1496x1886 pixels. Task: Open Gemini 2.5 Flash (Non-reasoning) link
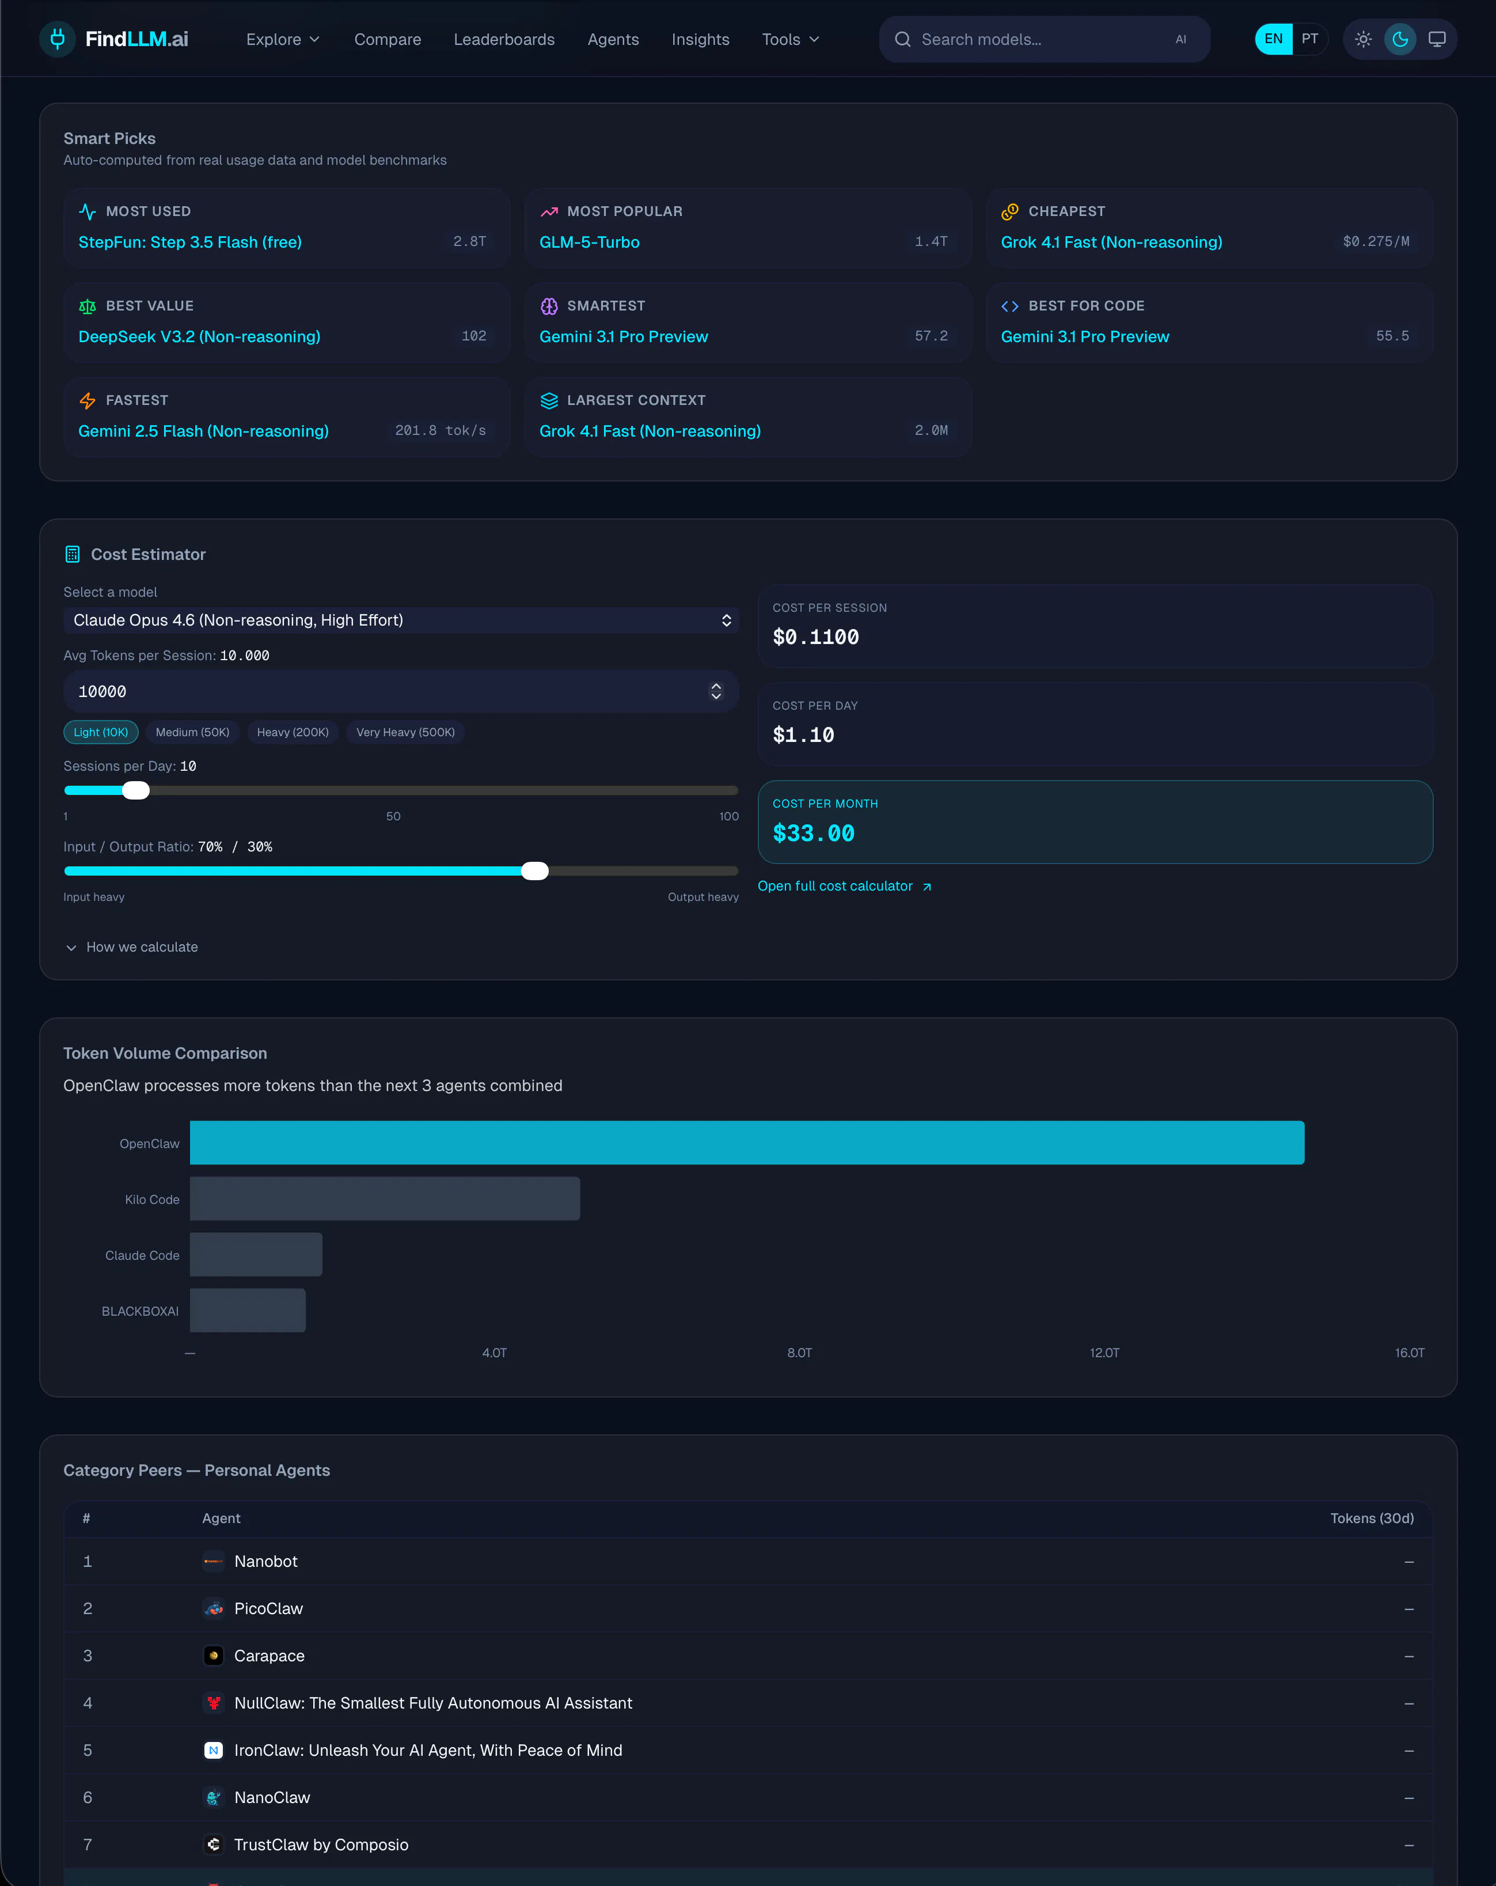pyautogui.click(x=204, y=431)
